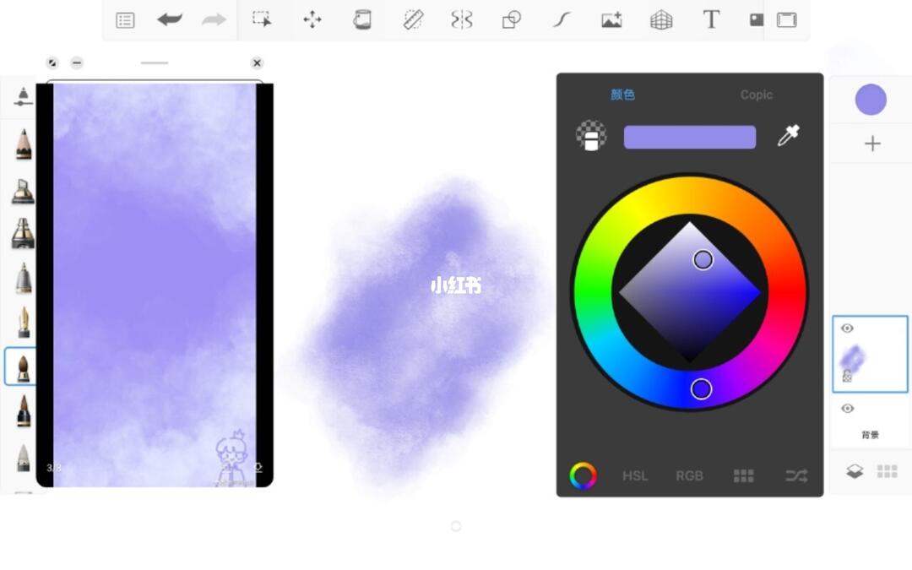Switch to HSL color mode
Screen dimensions: 912x570
pos(635,475)
